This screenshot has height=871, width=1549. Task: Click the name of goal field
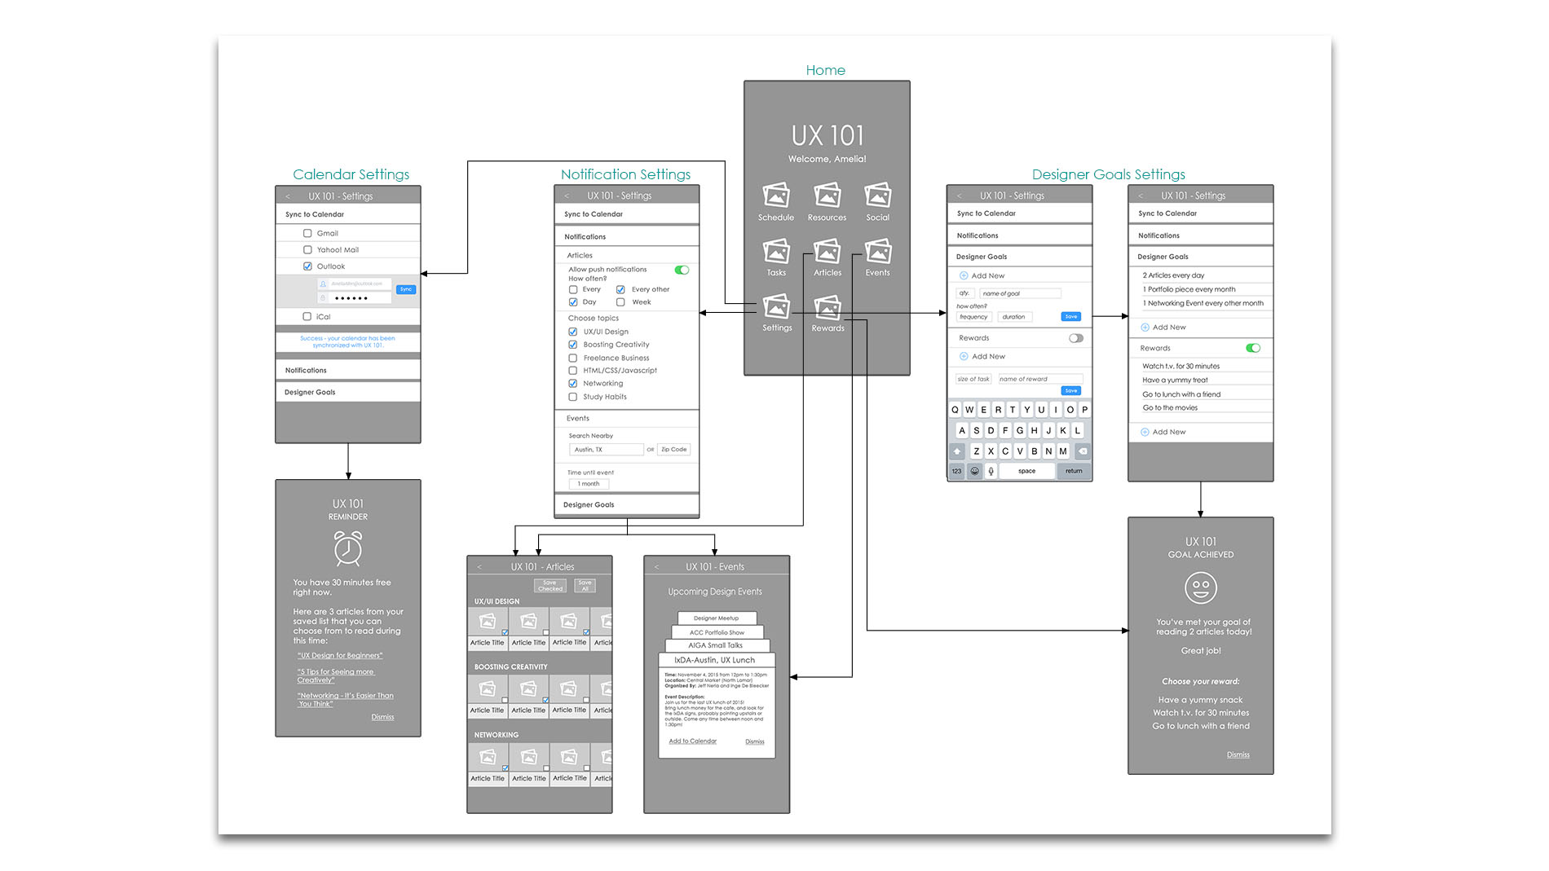[x=1020, y=293]
